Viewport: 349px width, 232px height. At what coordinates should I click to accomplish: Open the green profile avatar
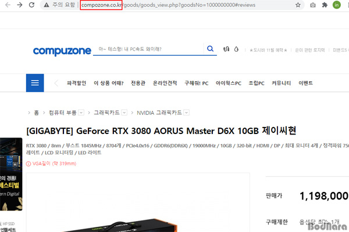(x=337, y=5)
